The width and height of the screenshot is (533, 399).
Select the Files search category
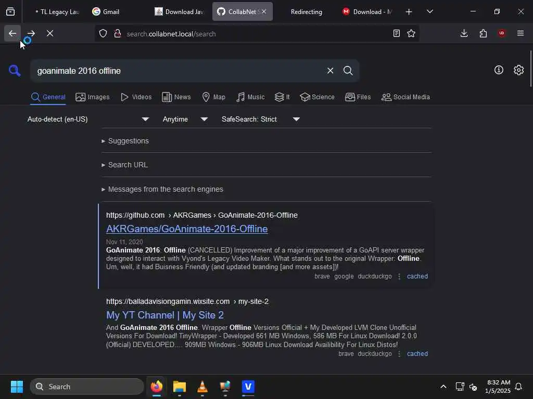[358, 97]
